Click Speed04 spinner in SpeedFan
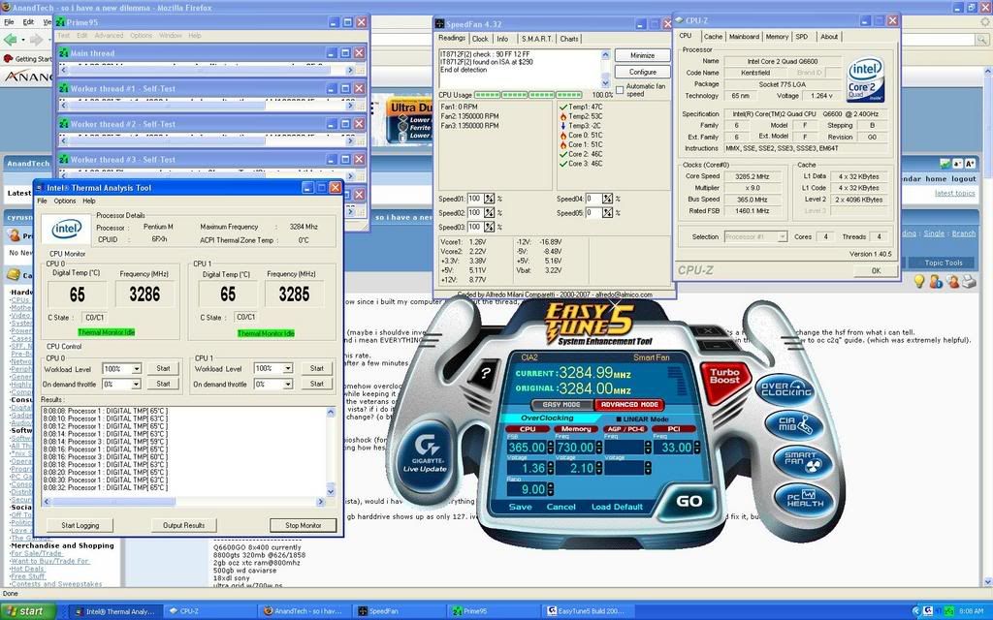The height and width of the screenshot is (620, 993). tap(607, 199)
